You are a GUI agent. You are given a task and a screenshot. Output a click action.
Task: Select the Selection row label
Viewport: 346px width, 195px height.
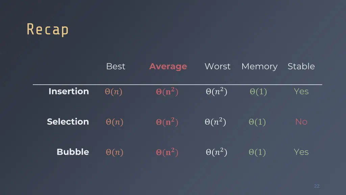click(x=68, y=122)
